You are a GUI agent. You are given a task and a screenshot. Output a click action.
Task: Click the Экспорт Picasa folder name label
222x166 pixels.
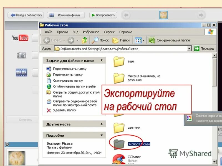pos(139,144)
